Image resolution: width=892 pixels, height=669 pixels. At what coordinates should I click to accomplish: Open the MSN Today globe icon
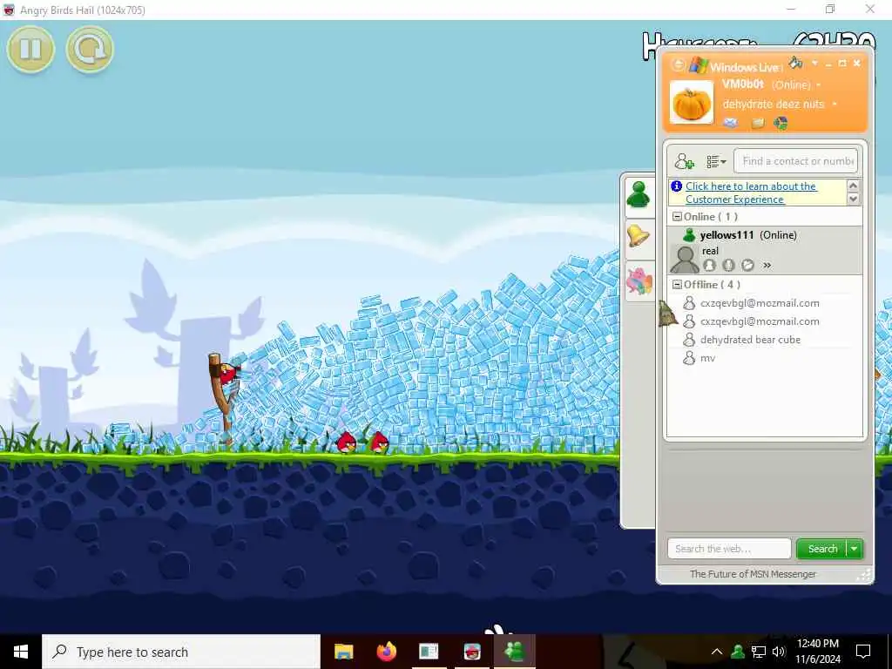click(781, 123)
